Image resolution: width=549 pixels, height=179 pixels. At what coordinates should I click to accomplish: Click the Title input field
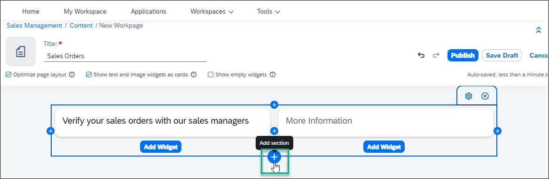(x=125, y=56)
